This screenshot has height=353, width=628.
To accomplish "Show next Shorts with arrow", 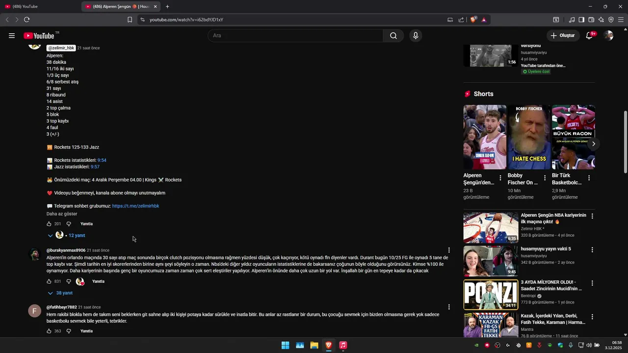I will (593, 144).
